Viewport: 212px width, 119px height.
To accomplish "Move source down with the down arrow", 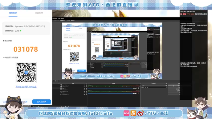I will (x=70, y=107).
